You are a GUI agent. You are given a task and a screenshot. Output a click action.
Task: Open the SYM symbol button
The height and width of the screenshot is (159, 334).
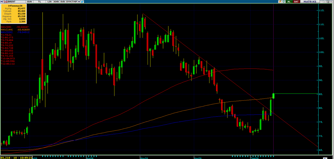[x=68, y=2]
